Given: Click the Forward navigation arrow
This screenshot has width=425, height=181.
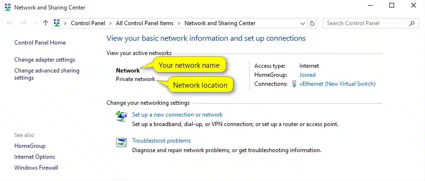Looking at the screenshot, I should click(24, 23).
